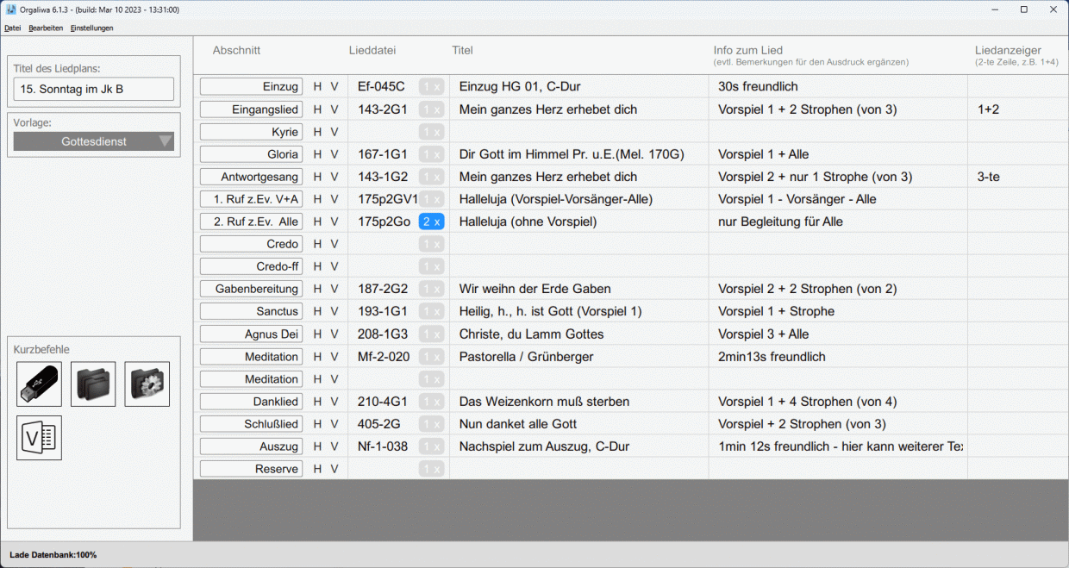The height and width of the screenshot is (568, 1069).
Task: Click the Gabenbereitung section button
Action: 252,289
